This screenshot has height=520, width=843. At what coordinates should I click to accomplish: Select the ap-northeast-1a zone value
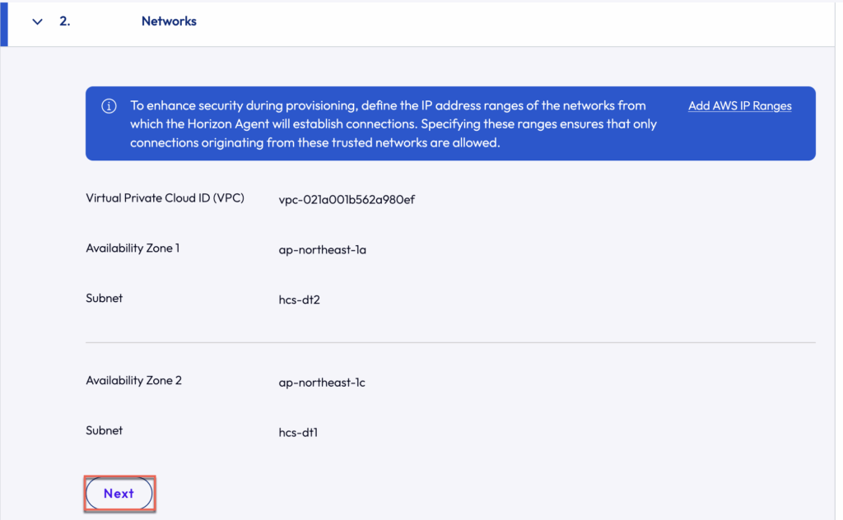pos(322,249)
